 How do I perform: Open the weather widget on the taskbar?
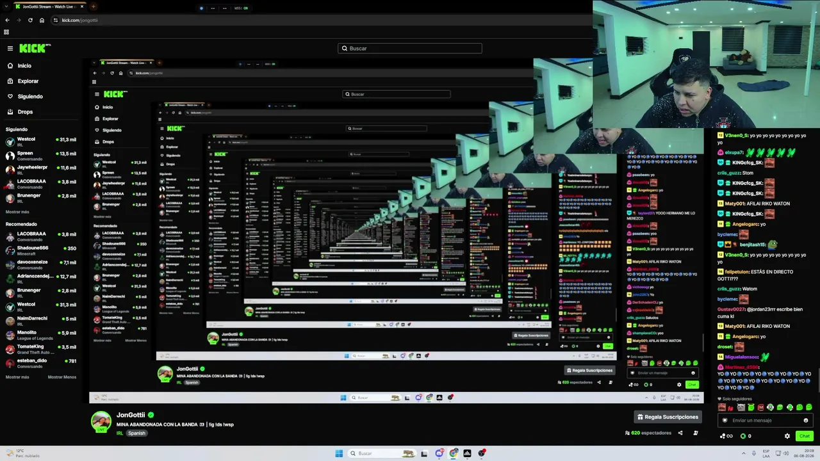(x=22, y=453)
